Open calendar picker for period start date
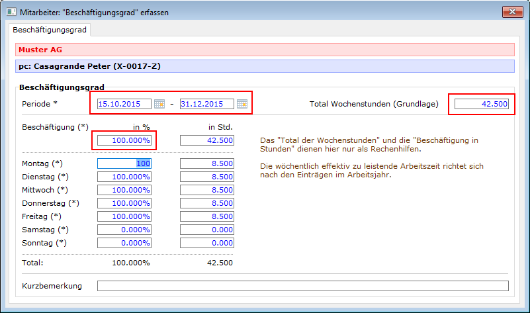 coord(159,104)
